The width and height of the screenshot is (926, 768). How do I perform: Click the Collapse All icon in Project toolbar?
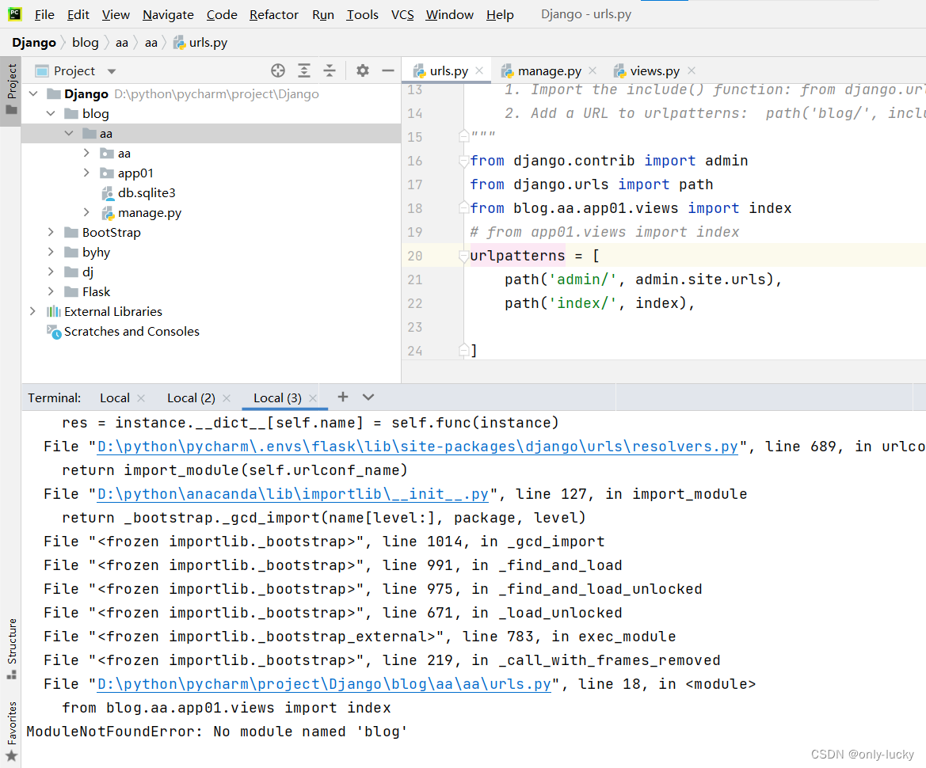point(330,70)
